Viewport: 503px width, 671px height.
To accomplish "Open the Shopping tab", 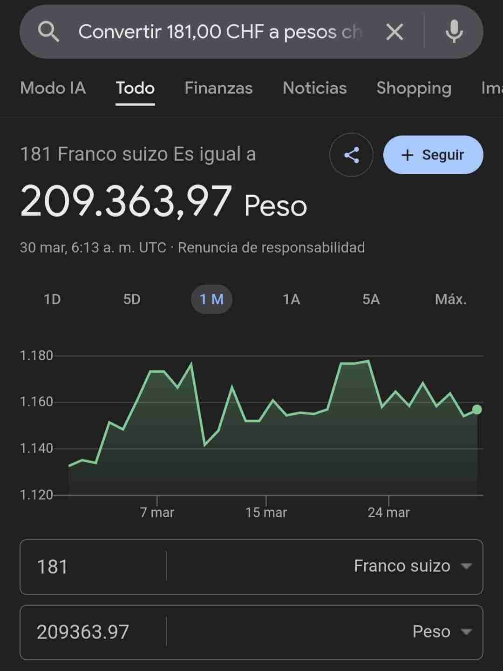I will pyautogui.click(x=414, y=88).
